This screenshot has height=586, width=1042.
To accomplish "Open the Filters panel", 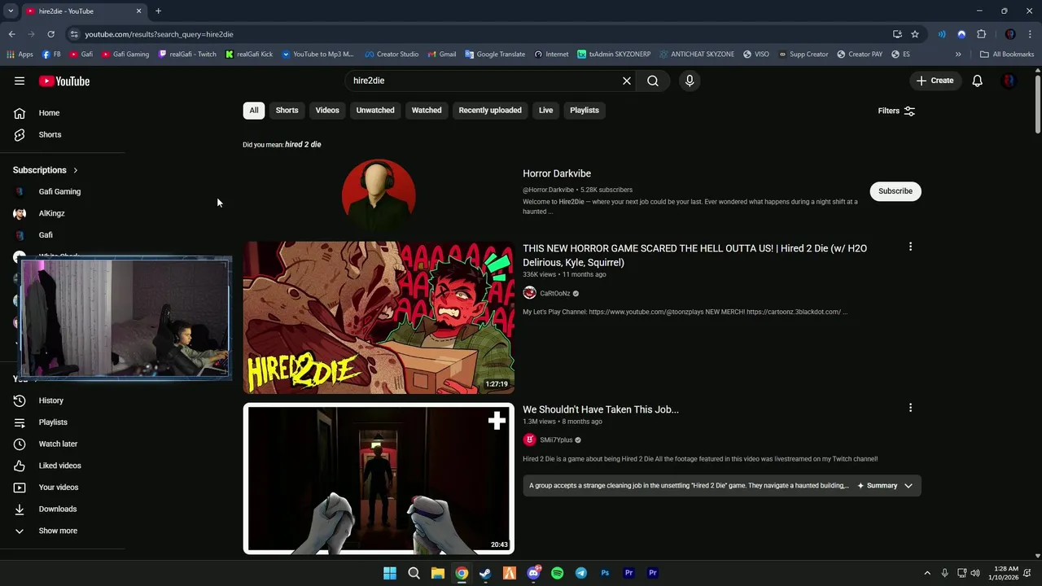I will pos(896,111).
